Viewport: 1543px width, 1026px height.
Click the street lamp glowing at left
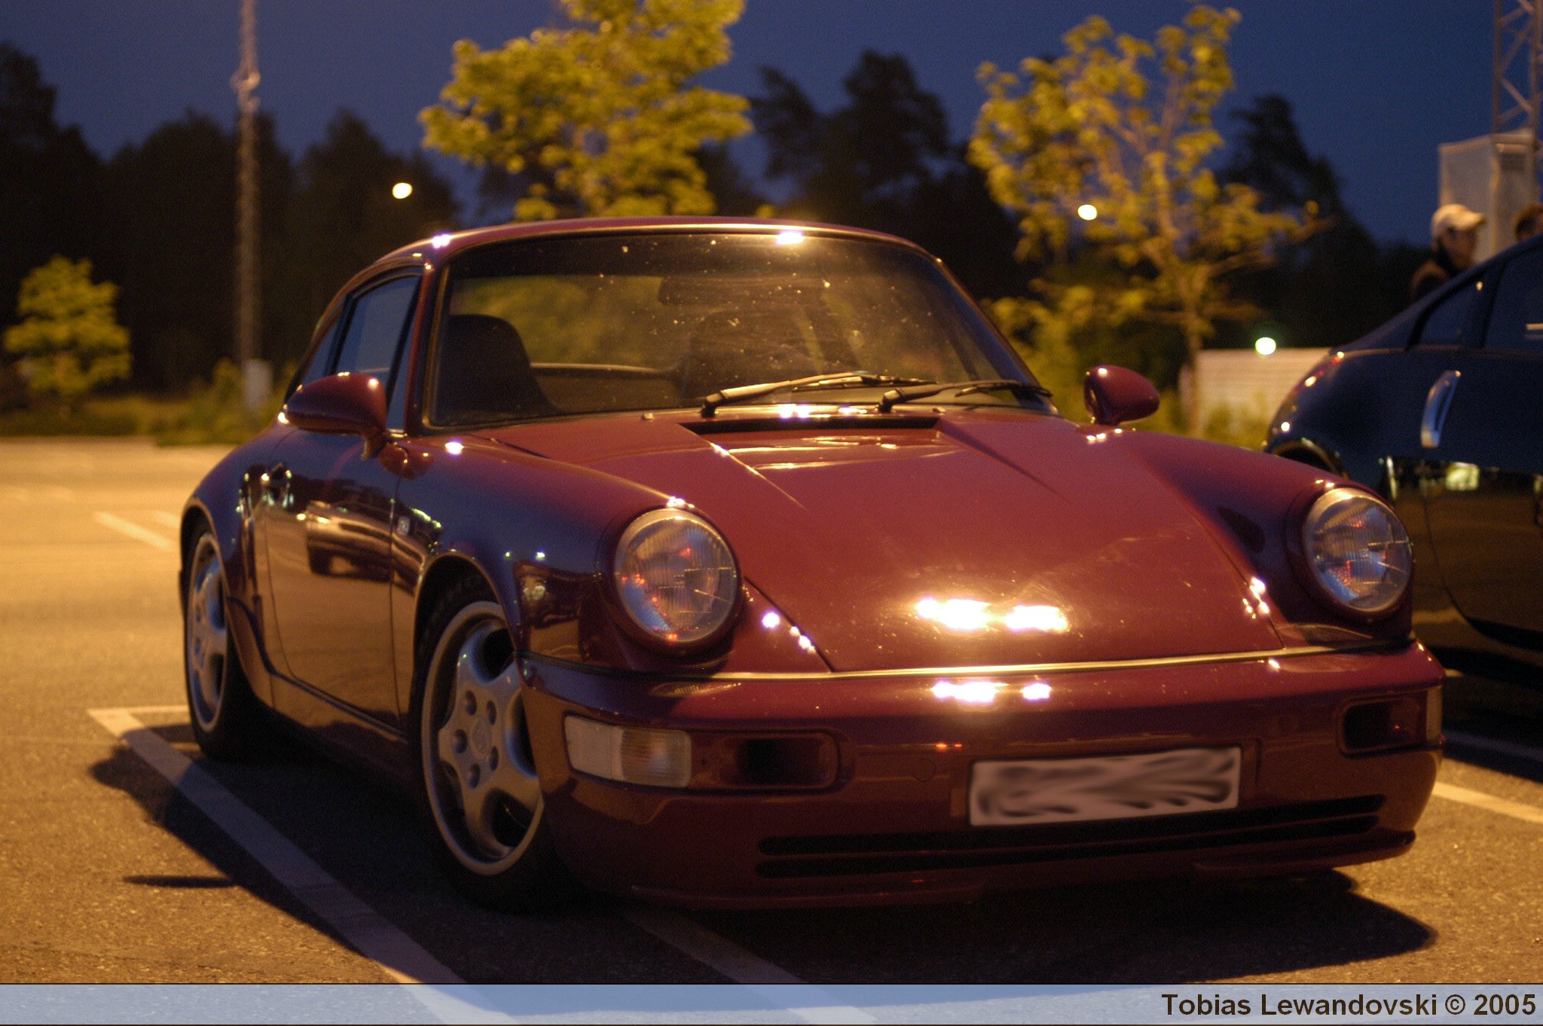(402, 191)
